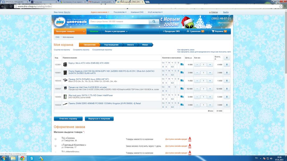Click delivery truck icon for Корпус InWin row
Image resolution: width=287 pixels, height=161 pixels.
[x=182, y=64]
